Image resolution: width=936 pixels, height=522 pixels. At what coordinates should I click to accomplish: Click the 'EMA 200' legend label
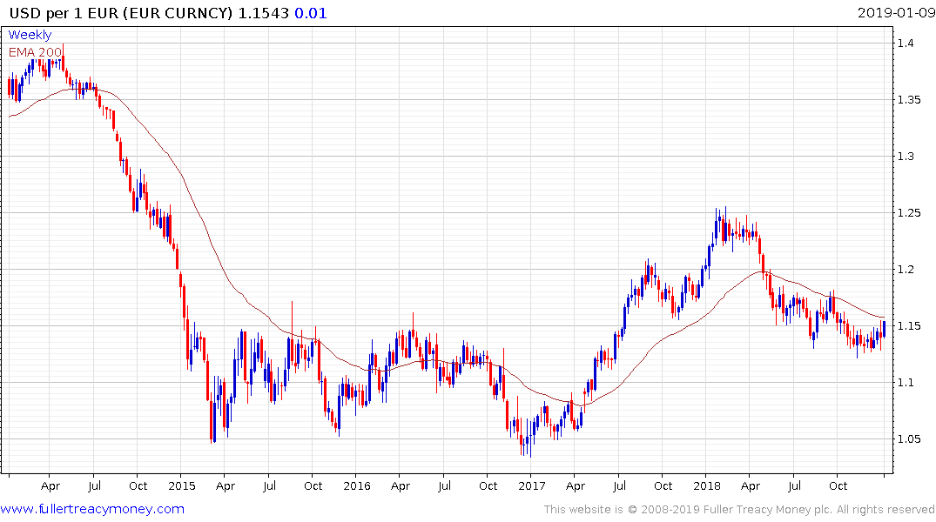[35, 52]
